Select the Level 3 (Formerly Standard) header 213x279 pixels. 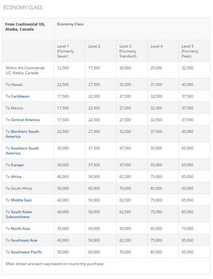[x=128, y=51]
